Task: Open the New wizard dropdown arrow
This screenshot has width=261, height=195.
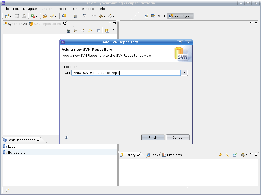Action: click(x=10, y=16)
